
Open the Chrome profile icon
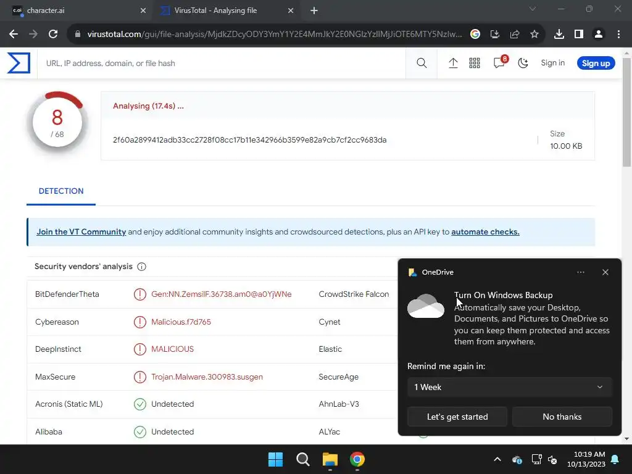(599, 35)
